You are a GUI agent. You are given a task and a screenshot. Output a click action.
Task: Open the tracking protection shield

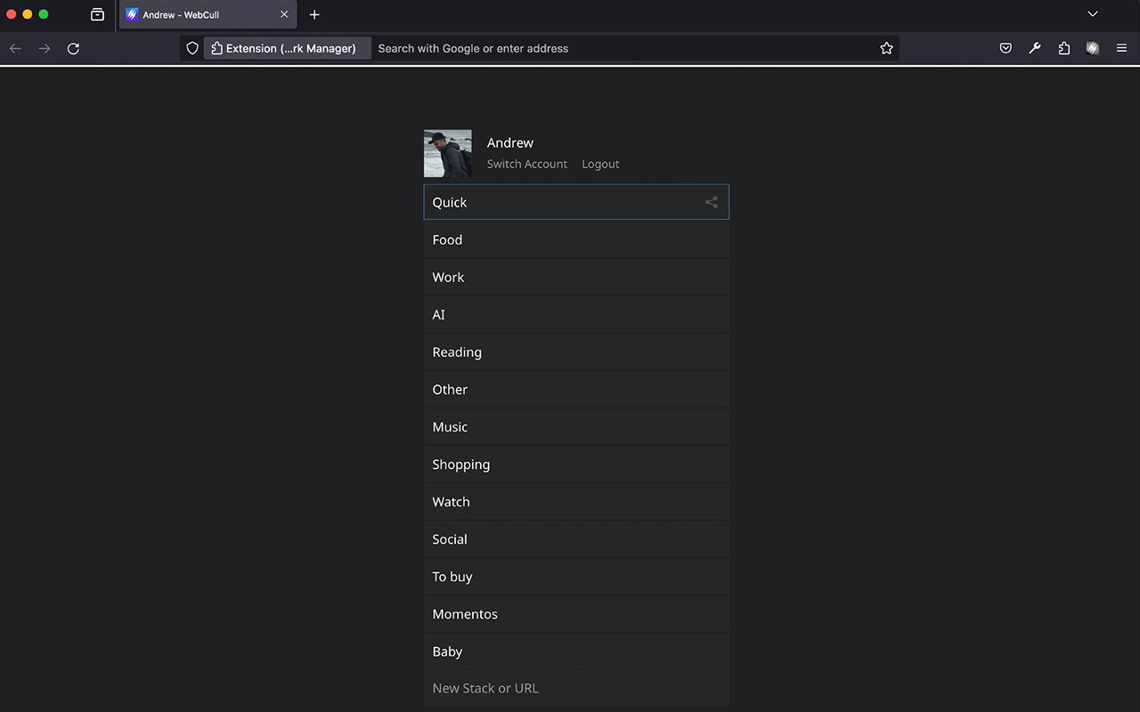pos(192,48)
